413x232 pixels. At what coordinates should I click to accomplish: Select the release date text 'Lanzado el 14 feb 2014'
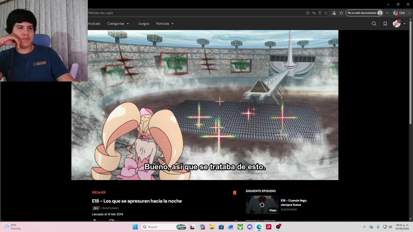(x=107, y=214)
